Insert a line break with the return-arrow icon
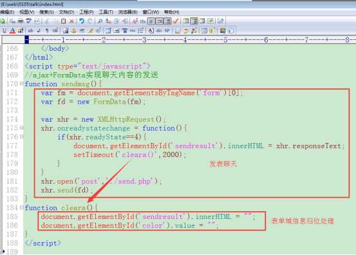The image size is (356, 255). pos(39,30)
